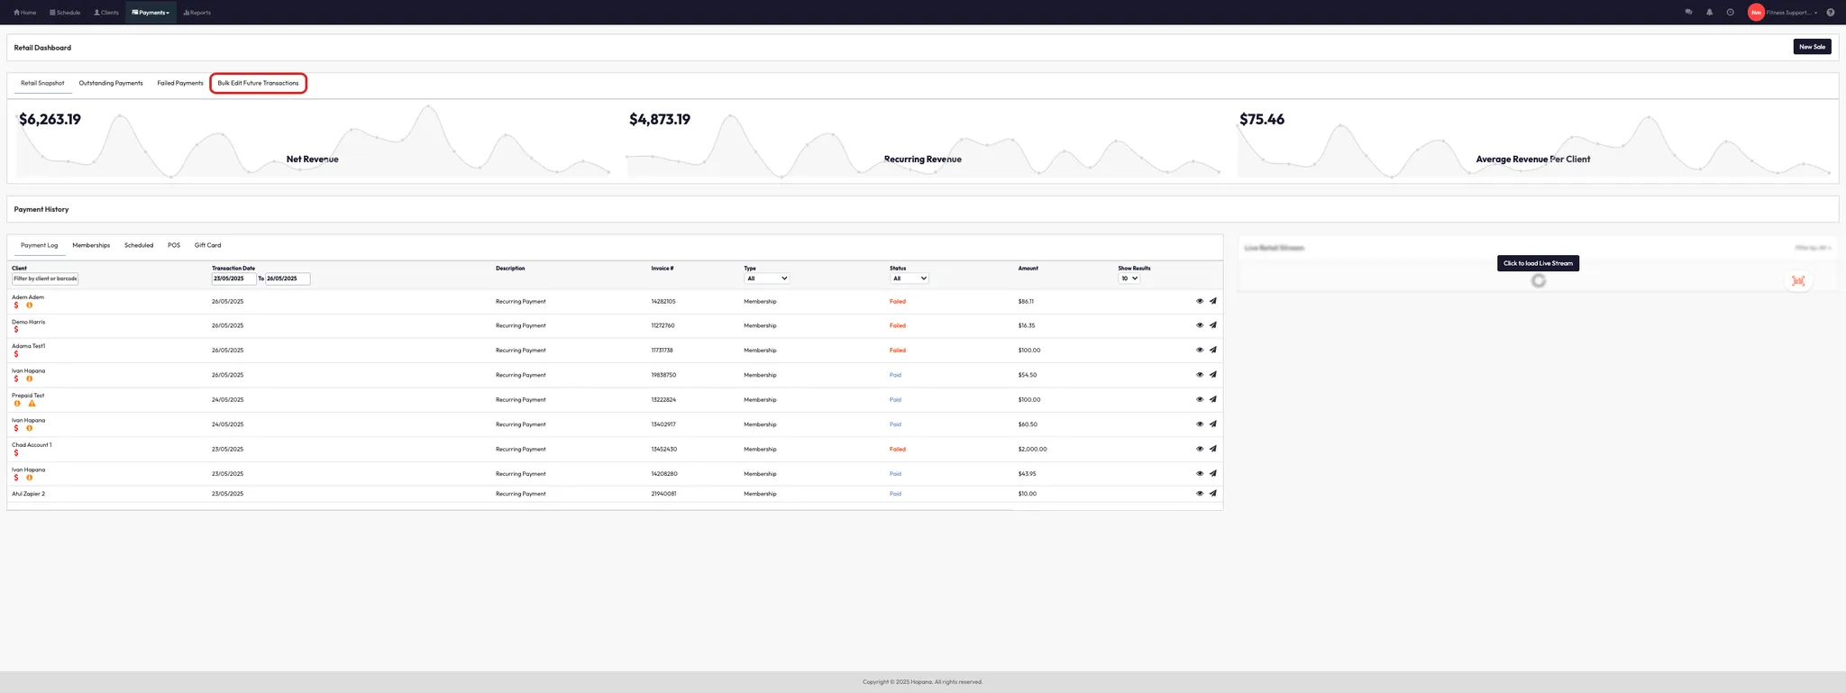The height and width of the screenshot is (693, 1846).
Task: Click the transaction start date field
Action: [x=233, y=278]
